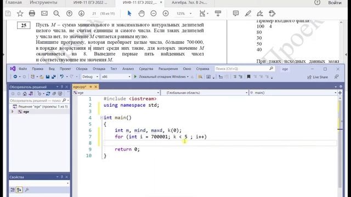
Task: Send the PDF via the envelope icon
Action: coord(44,14)
